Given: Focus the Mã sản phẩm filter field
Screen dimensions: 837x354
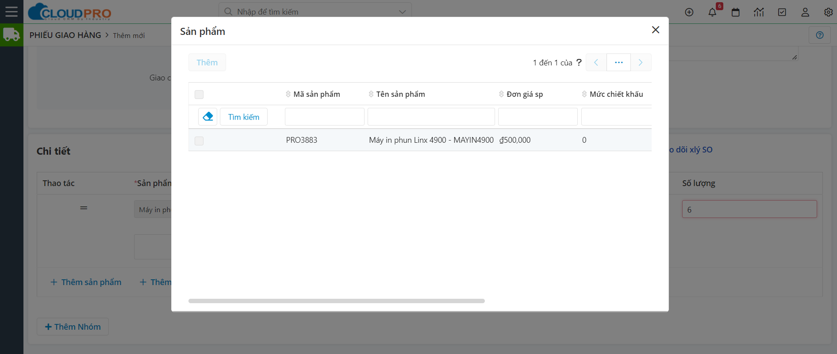Looking at the screenshot, I should pyautogui.click(x=325, y=117).
